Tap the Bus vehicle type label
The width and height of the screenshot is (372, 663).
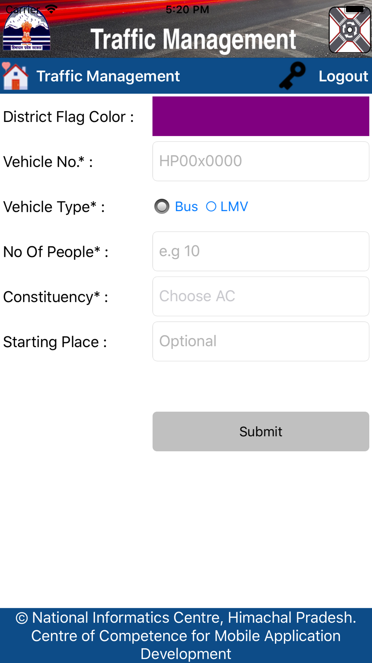coord(186,207)
